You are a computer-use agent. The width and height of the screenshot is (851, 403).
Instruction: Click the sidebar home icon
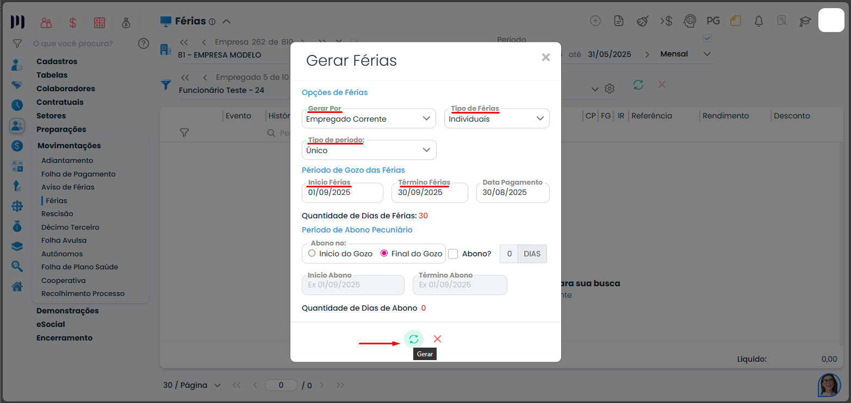click(x=17, y=286)
